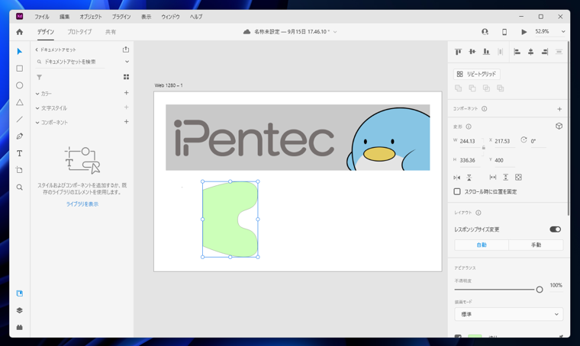This screenshot has height=346, width=580.
Task: Open the プラグイン menu
Action: click(x=121, y=17)
